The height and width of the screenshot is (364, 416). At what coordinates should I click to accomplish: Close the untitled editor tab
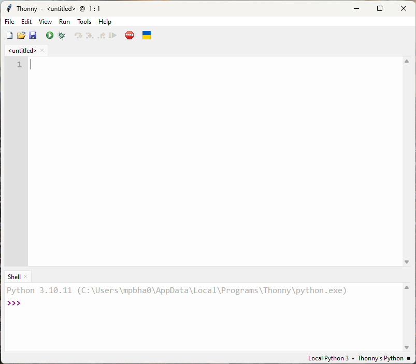point(41,50)
